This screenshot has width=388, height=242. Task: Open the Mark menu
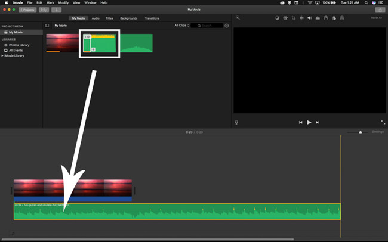pyautogui.click(x=50, y=3)
